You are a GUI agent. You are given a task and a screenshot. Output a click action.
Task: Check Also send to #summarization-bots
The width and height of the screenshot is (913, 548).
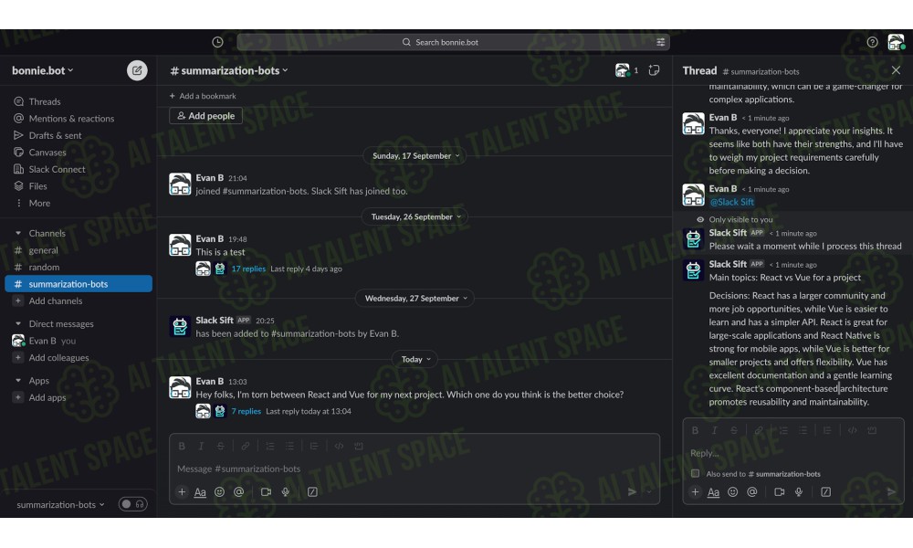[695, 473]
